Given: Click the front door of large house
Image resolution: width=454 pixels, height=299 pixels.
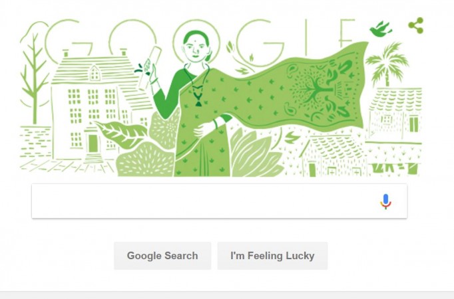Looking at the screenshot, I should [x=93, y=144].
